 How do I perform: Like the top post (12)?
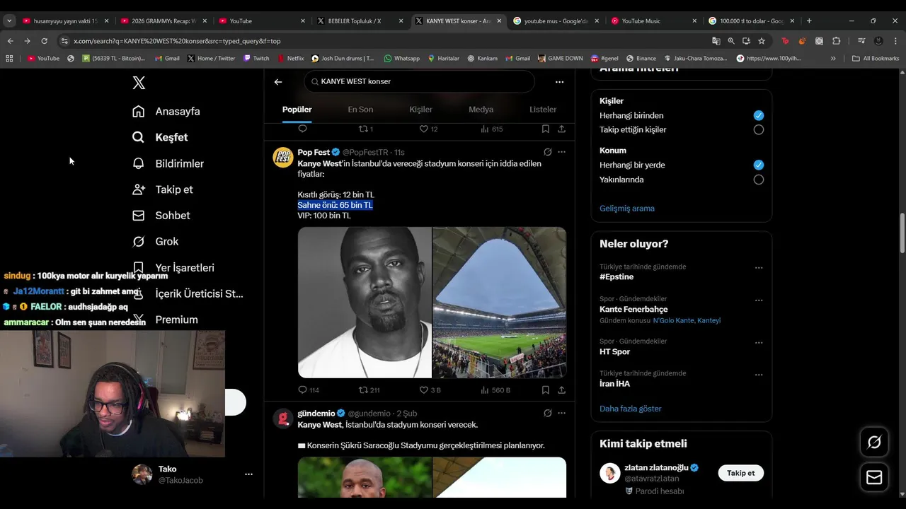(x=429, y=129)
